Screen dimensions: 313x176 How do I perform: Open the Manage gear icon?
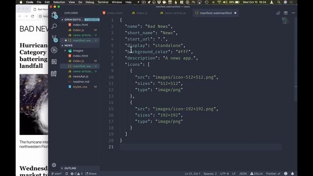tap(54, 165)
